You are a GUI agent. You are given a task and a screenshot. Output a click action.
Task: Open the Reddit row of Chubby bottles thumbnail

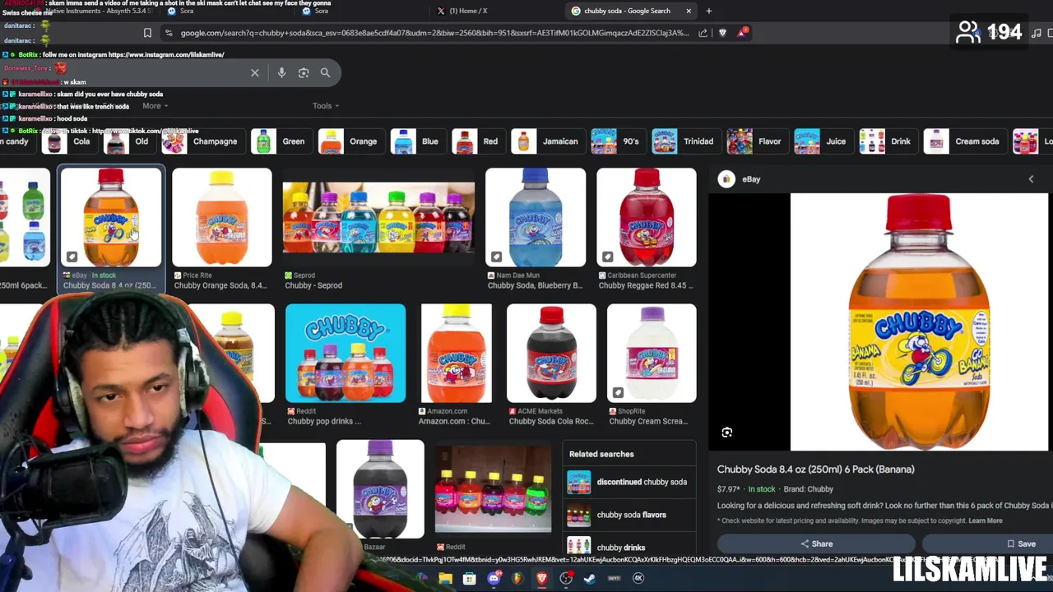493,489
